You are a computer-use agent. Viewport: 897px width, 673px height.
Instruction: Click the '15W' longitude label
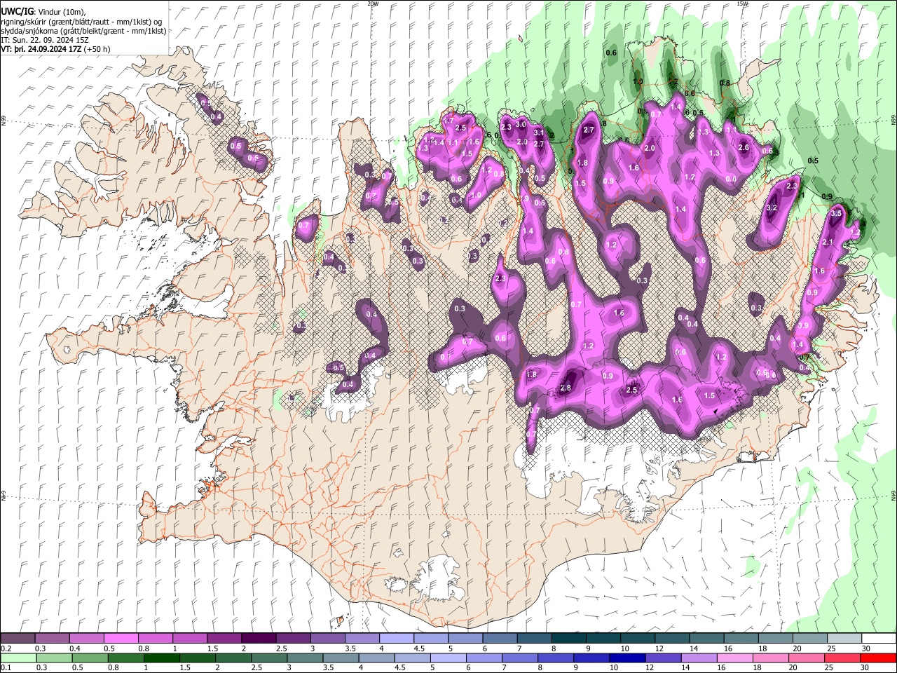[x=742, y=4]
